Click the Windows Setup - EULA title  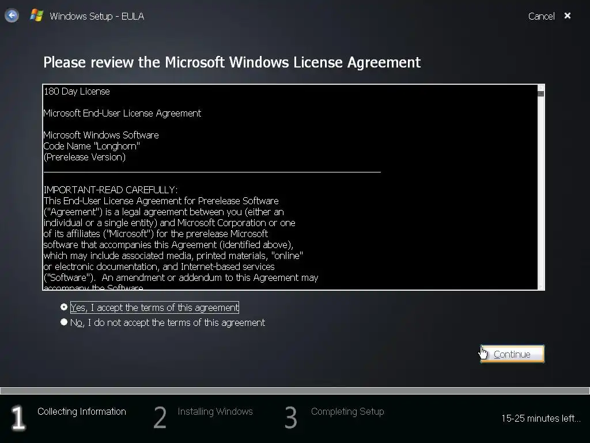point(97,16)
